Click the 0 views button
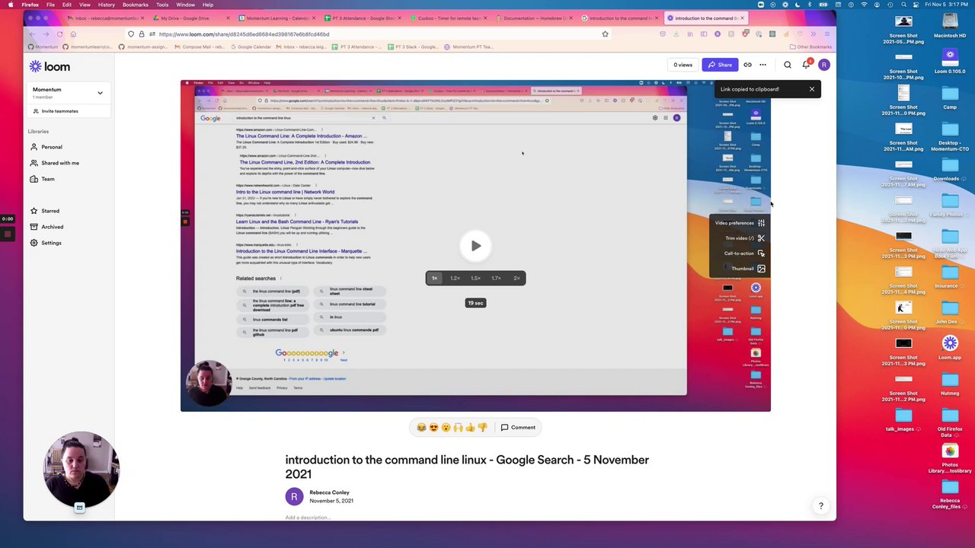Screen dimensions: 975x548 coord(682,65)
